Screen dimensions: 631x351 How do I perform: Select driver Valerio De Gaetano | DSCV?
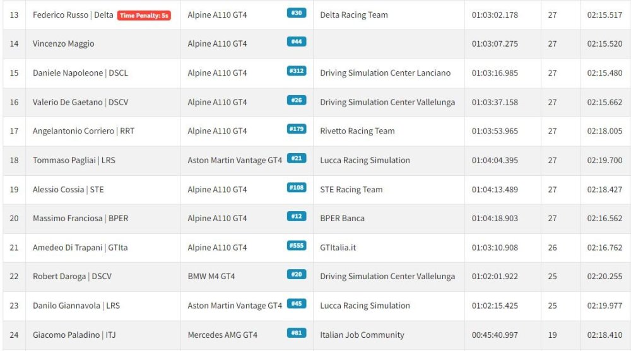point(81,102)
